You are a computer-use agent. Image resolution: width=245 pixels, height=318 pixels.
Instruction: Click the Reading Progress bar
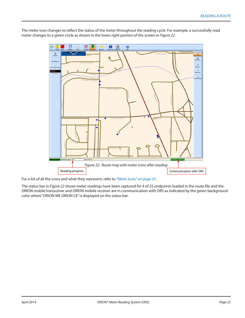pyautogui.click(x=78, y=160)
